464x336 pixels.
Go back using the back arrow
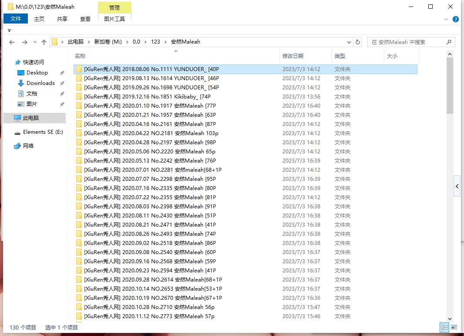[12, 42]
